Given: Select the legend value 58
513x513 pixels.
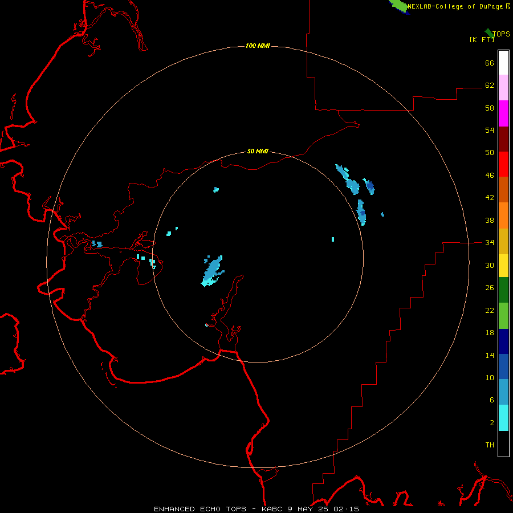Looking at the screenshot, I should tap(490, 108).
